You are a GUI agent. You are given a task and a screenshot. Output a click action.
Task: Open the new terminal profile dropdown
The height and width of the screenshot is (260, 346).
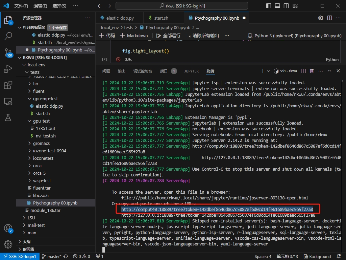point(269,71)
